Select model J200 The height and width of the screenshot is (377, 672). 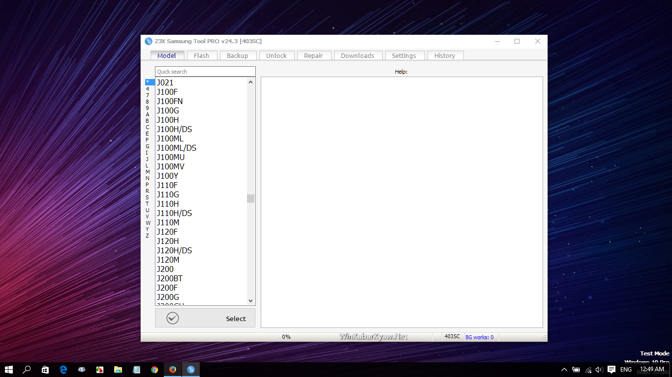pos(165,269)
